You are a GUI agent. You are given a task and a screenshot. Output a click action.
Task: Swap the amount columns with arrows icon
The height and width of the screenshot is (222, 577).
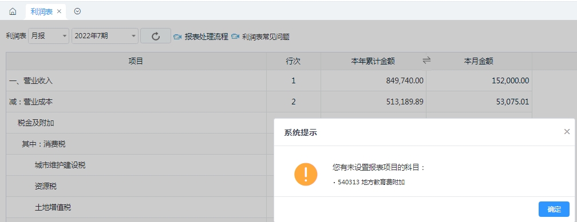426,60
